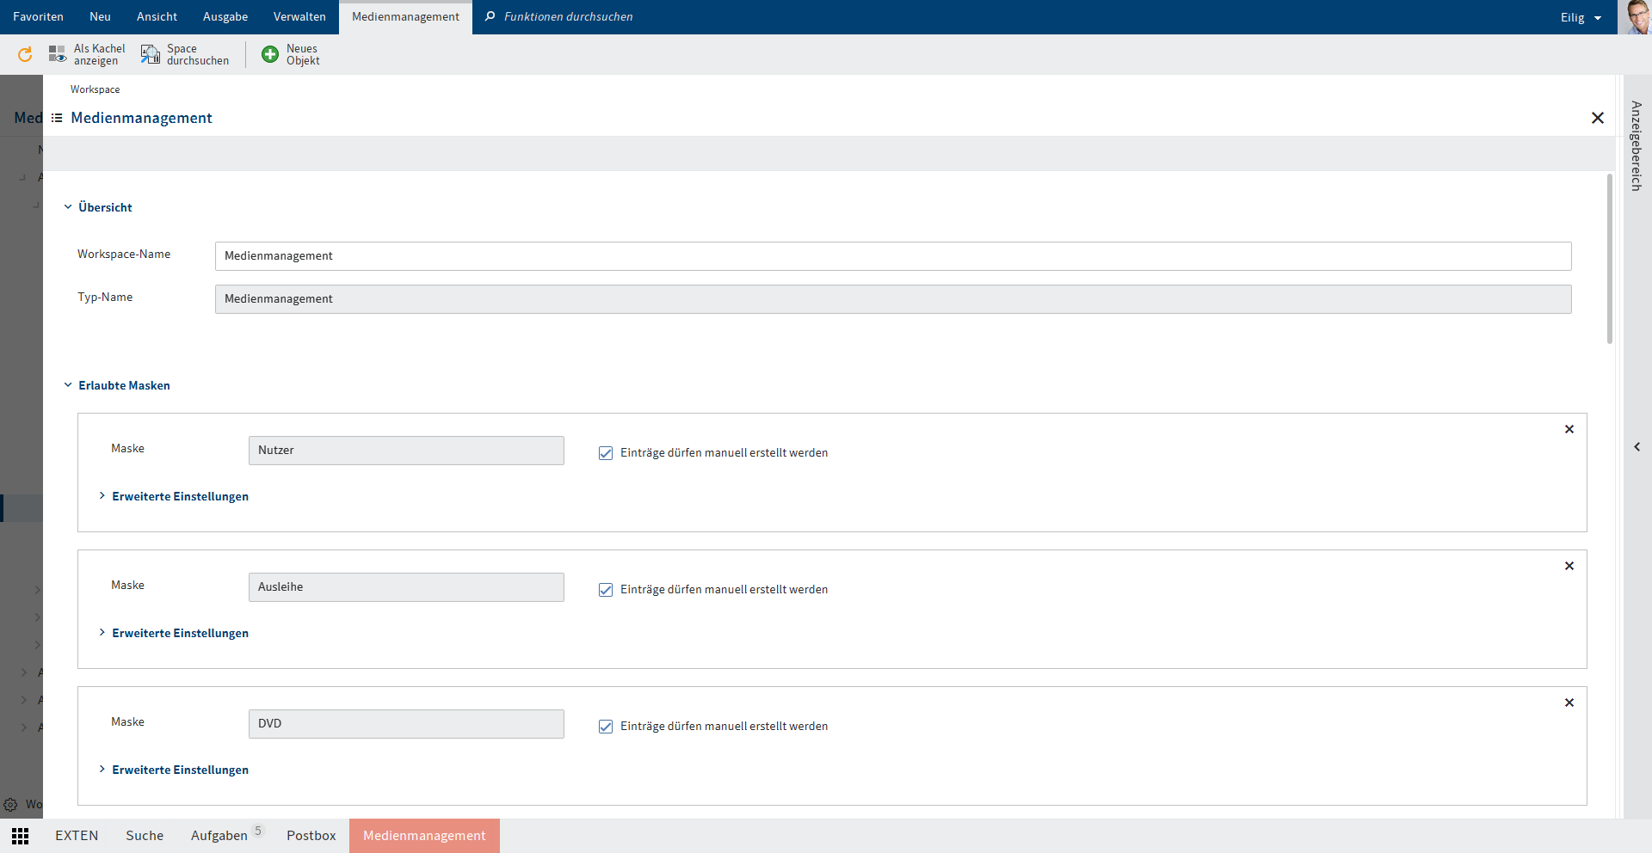Click the search icon in 'Funktionen durchsuchen'
Image resolution: width=1652 pixels, height=853 pixels.
point(490,16)
